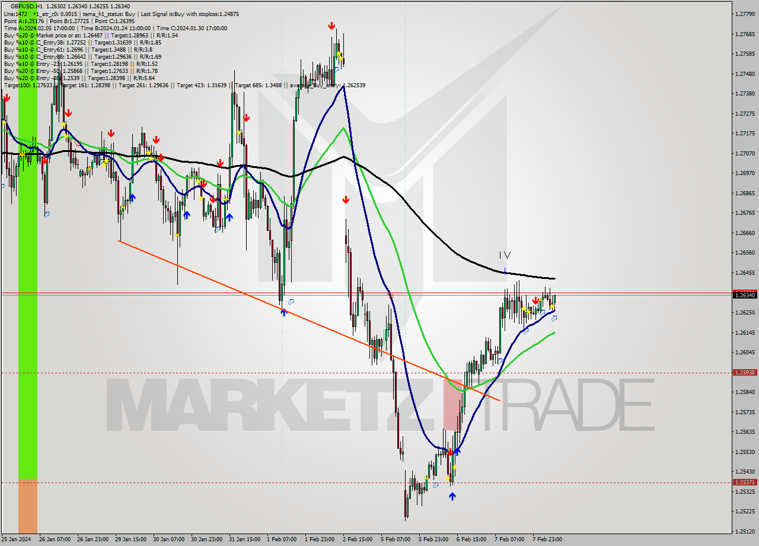Click the blue up arrow on the orange trendline
The height and width of the screenshot is (546, 759).
click(x=283, y=312)
